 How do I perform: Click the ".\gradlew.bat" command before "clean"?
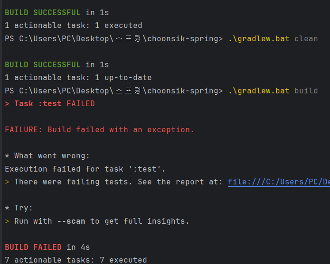click(258, 38)
